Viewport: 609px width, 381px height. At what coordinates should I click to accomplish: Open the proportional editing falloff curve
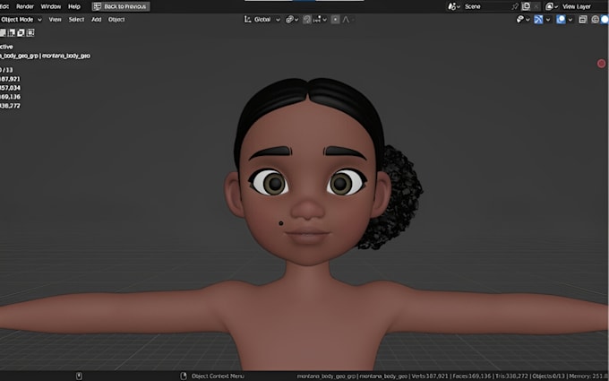[347, 20]
